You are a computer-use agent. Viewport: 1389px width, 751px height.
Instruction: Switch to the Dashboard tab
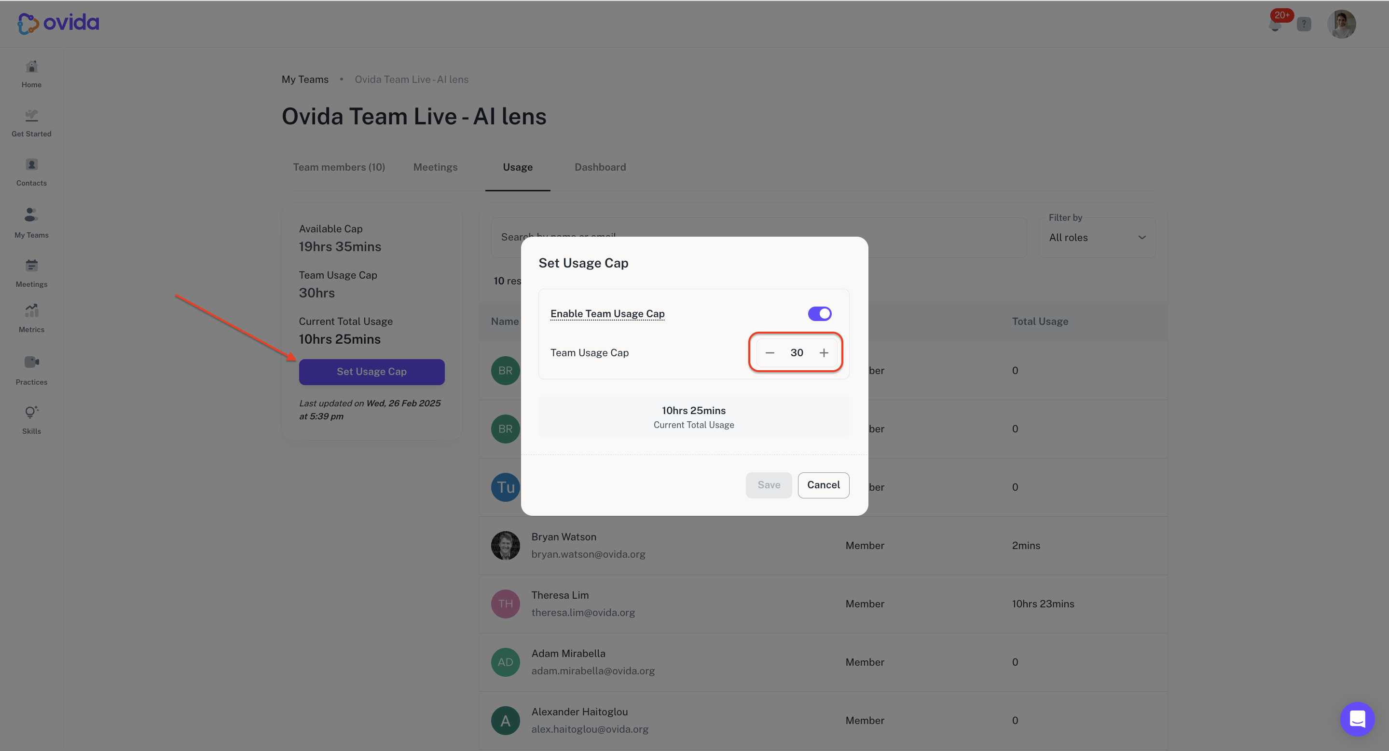[600, 167]
